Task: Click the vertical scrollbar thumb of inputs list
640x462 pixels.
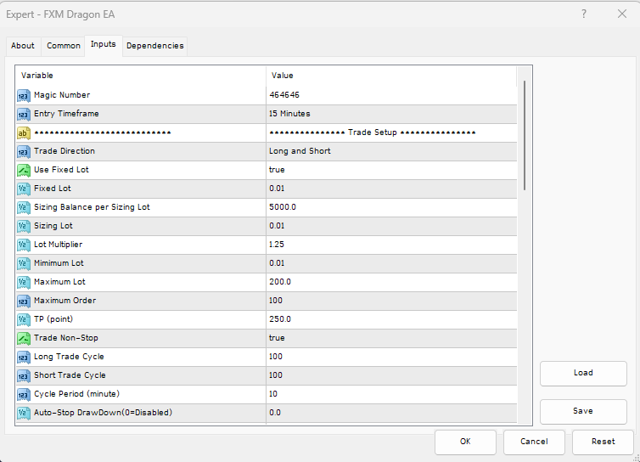Action: coord(525,135)
